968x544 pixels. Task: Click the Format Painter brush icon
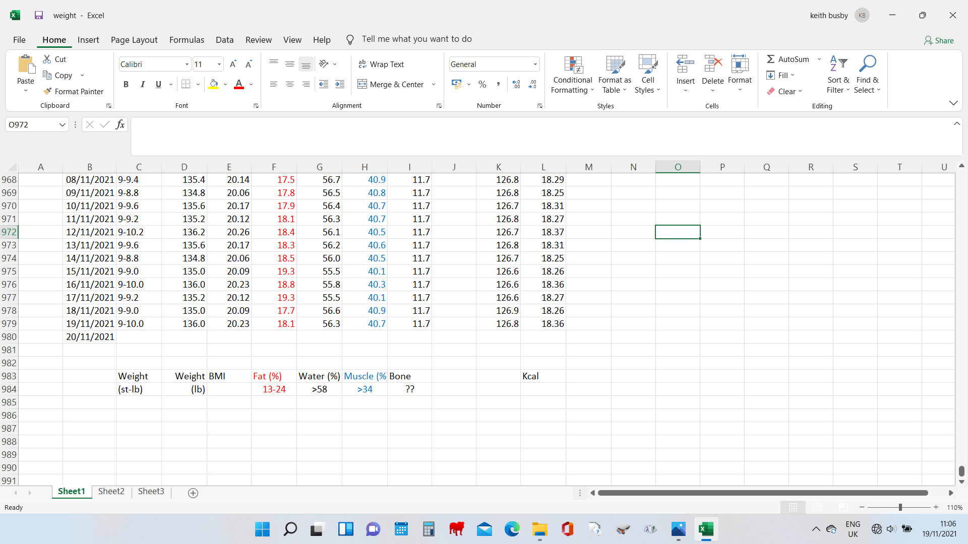coord(48,91)
